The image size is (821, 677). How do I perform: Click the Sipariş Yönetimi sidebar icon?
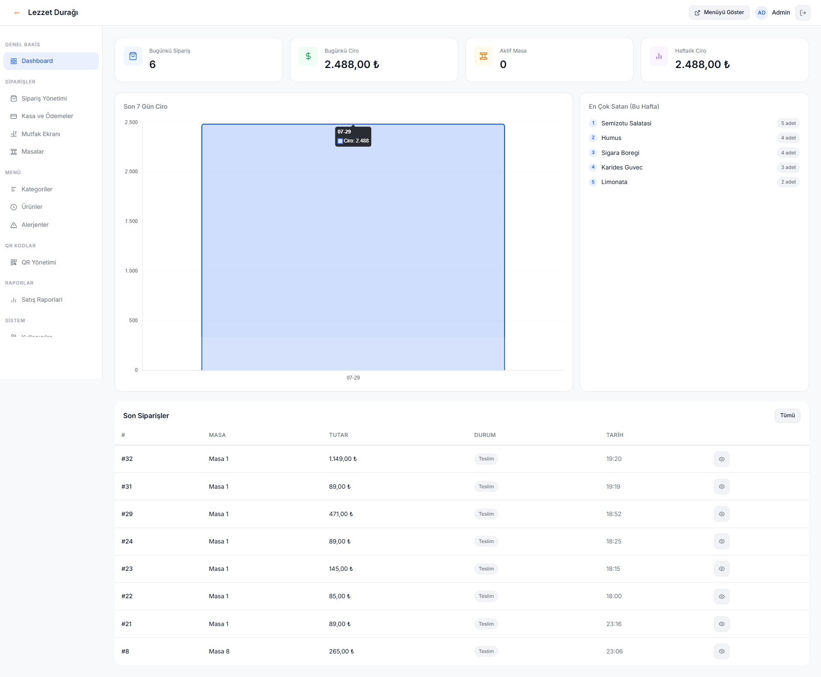pos(14,98)
